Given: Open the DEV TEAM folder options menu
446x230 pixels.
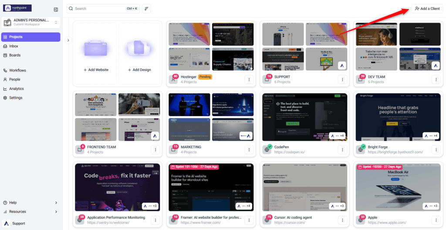Looking at the screenshot, I should (436, 80).
